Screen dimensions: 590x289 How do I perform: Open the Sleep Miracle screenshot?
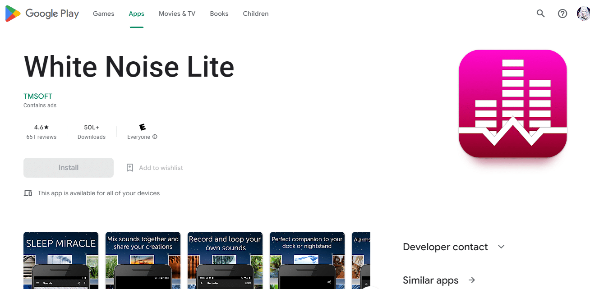pos(61,260)
